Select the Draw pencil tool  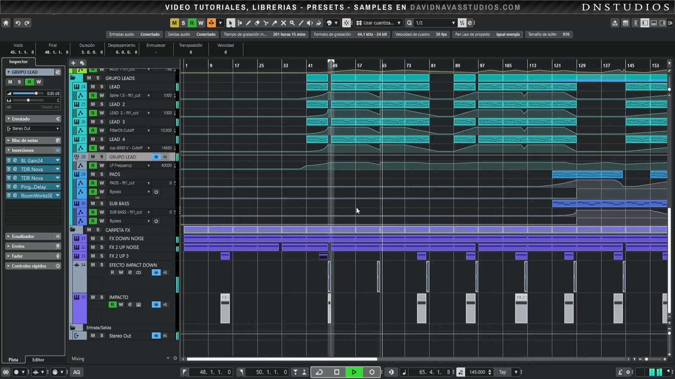pos(248,23)
